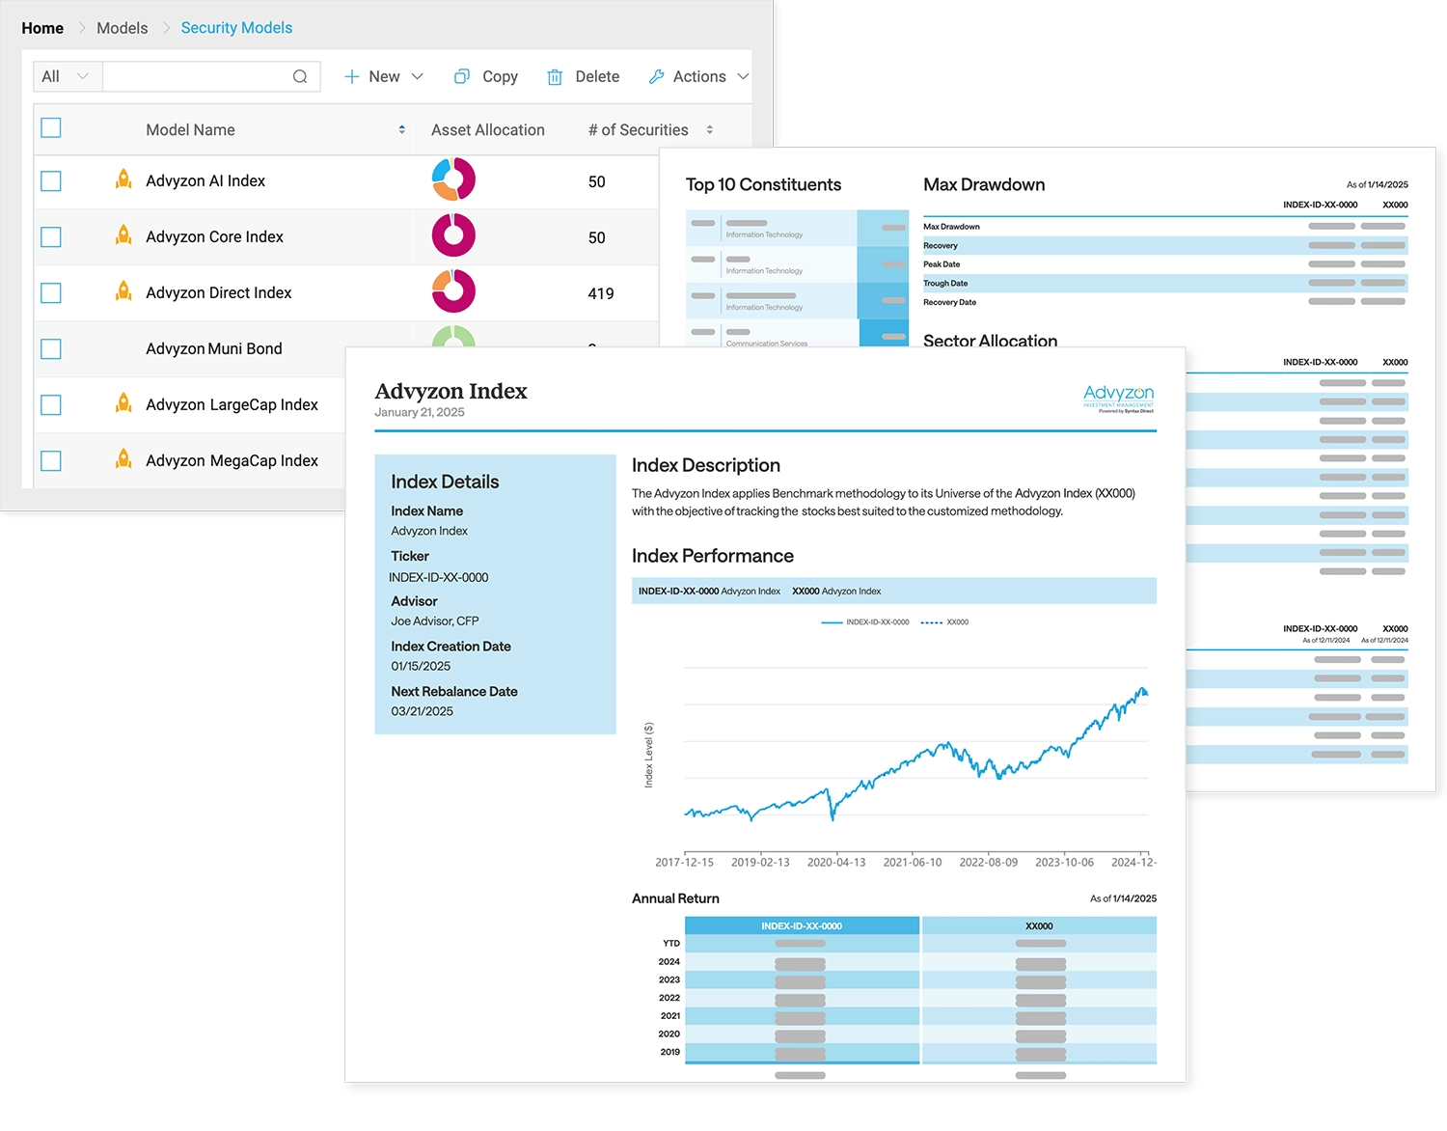Click the Model Name column header
The width and height of the screenshot is (1447, 1131).
click(190, 130)
